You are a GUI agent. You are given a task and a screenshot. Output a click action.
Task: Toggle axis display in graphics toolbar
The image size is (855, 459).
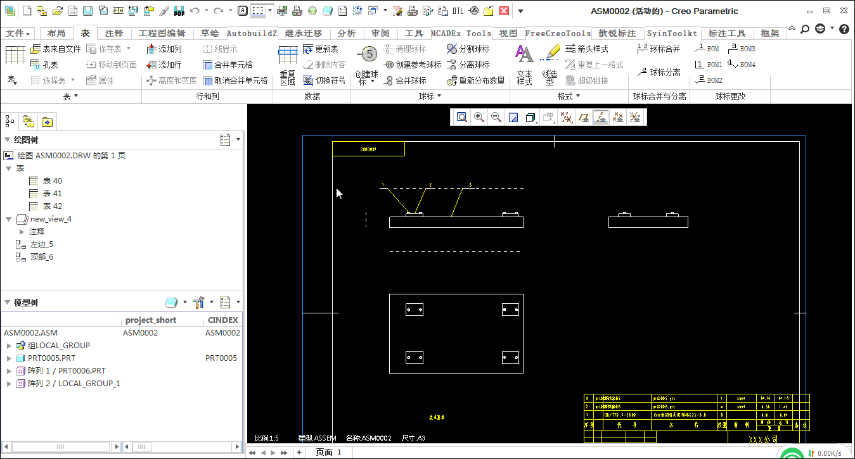[601, 117]
